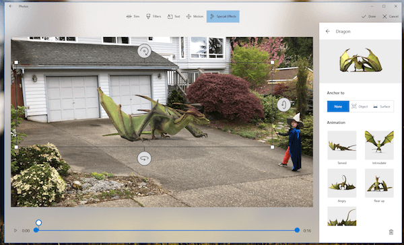Delete the effect with the trash icon
The height and width of the screenshot is (245, 404).
tap(391, 232)
